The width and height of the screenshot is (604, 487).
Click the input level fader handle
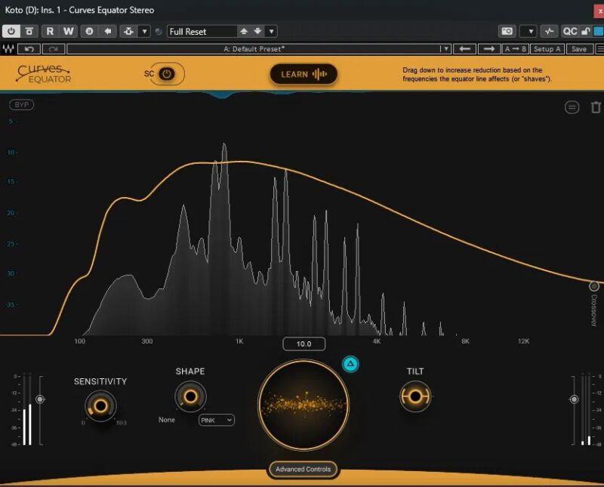tap(40, 399)
